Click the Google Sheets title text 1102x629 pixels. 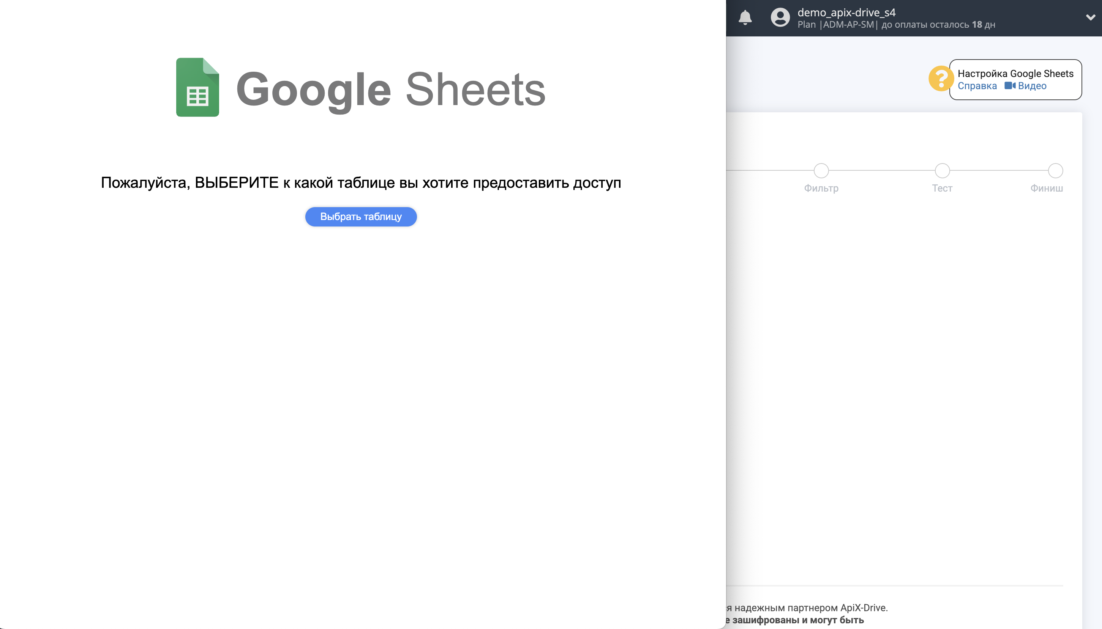[x=390, y=89]
